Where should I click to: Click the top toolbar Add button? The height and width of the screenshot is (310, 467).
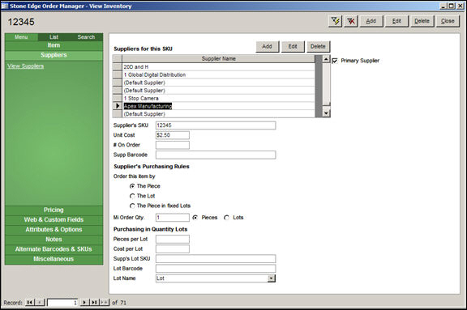pos(371,21)
